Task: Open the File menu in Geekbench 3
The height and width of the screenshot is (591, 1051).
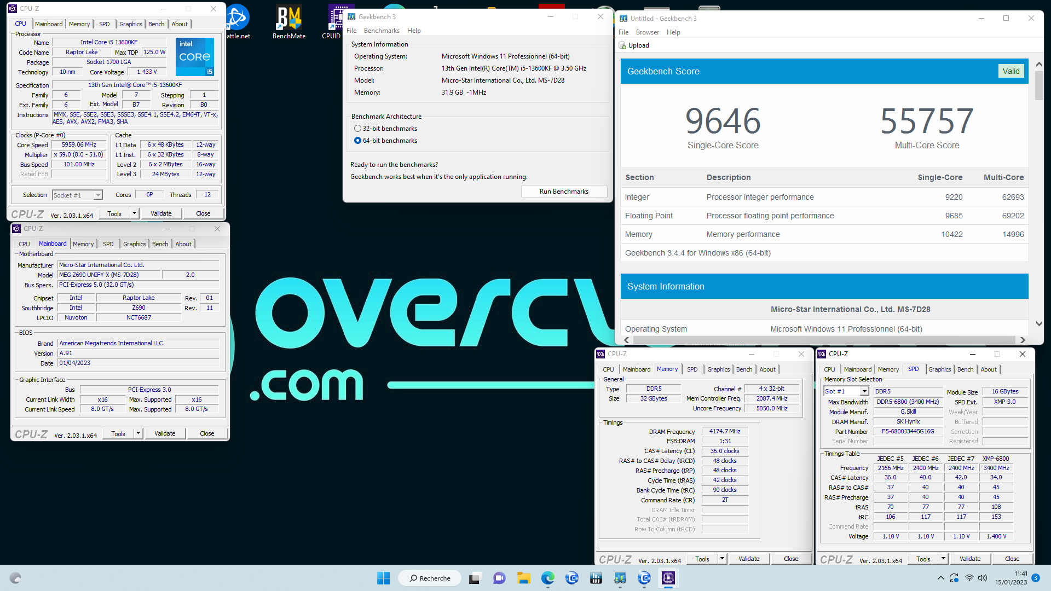Action: click(351, 31)
